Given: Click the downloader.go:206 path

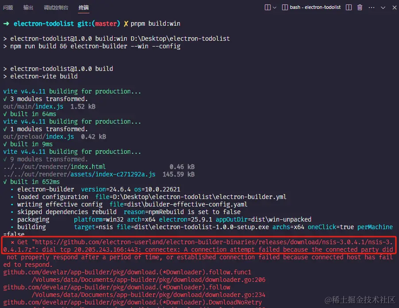Looking at the screenshot, I should 148,280.
